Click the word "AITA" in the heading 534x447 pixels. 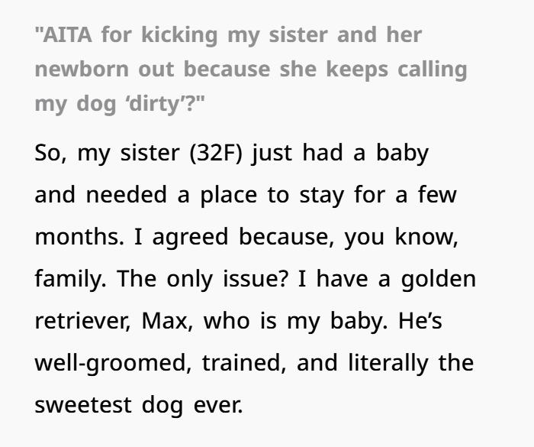67,35
